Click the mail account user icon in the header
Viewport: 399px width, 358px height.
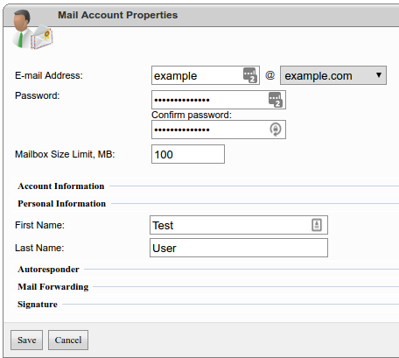[32, 30]
